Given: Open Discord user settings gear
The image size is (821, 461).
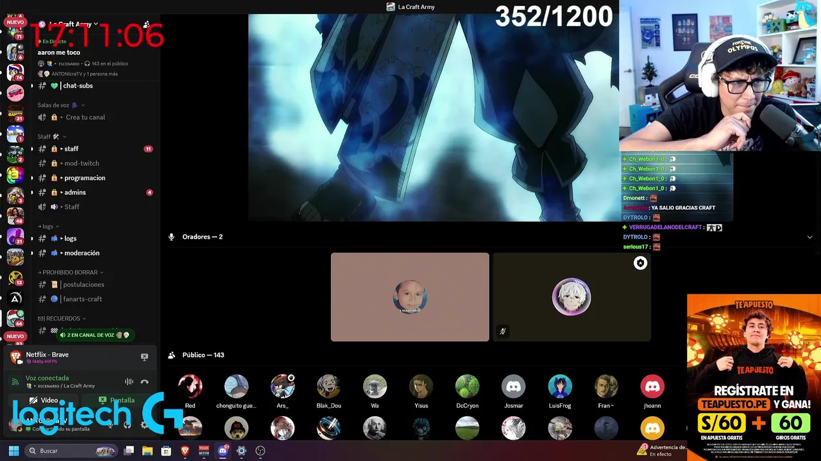Looking at the screenshot, I should (144, 424).
